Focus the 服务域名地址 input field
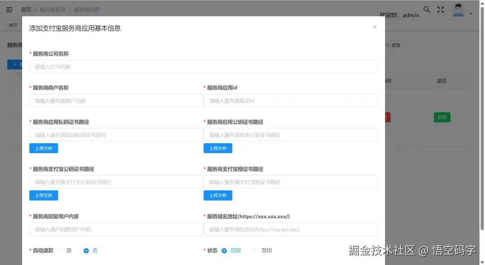The width and height of the screenshot is (485, 265). pos(291,229)
